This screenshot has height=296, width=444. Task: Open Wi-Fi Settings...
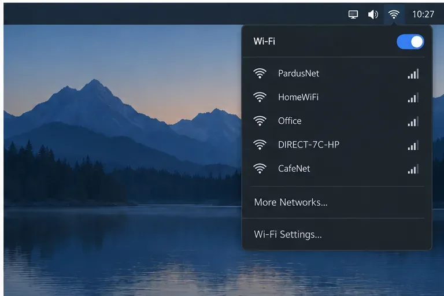point(288,234)
